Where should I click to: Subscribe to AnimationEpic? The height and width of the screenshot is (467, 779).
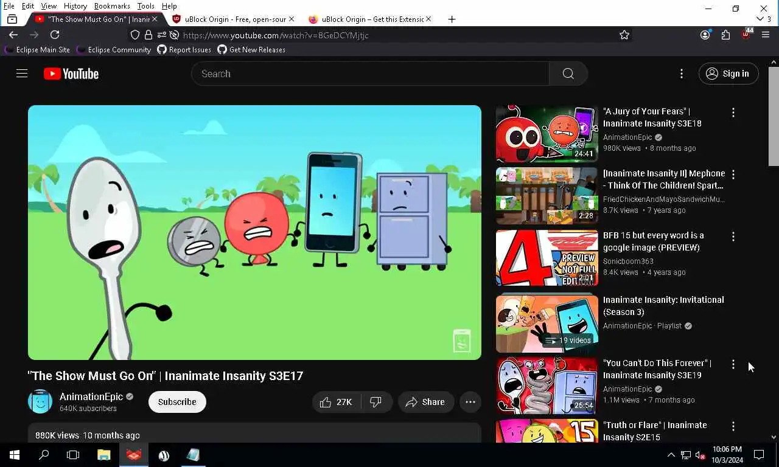[177, 402]
